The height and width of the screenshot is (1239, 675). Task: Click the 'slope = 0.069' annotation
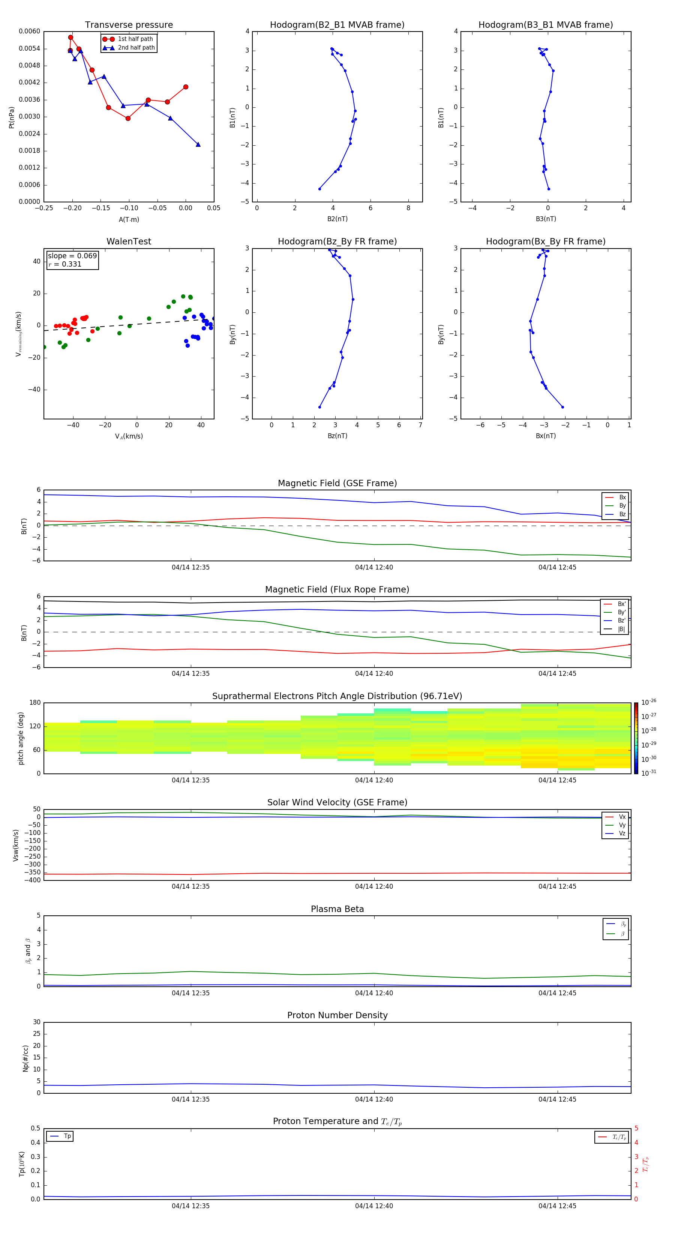[72, 256]
